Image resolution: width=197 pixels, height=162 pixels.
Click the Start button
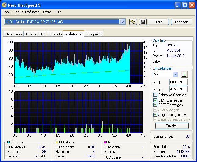[x=158, y=22]
